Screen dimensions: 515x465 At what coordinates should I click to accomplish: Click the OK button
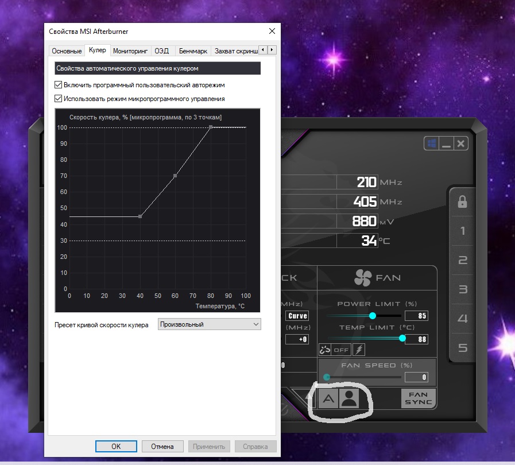[116, 446]
